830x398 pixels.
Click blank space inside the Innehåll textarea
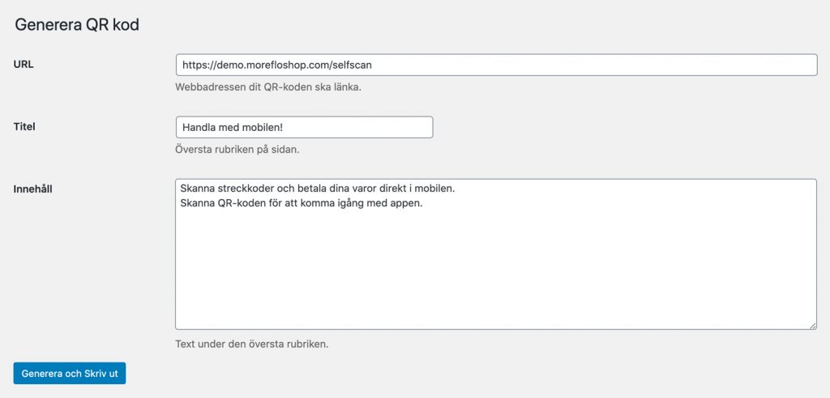[x=495, y=269]
